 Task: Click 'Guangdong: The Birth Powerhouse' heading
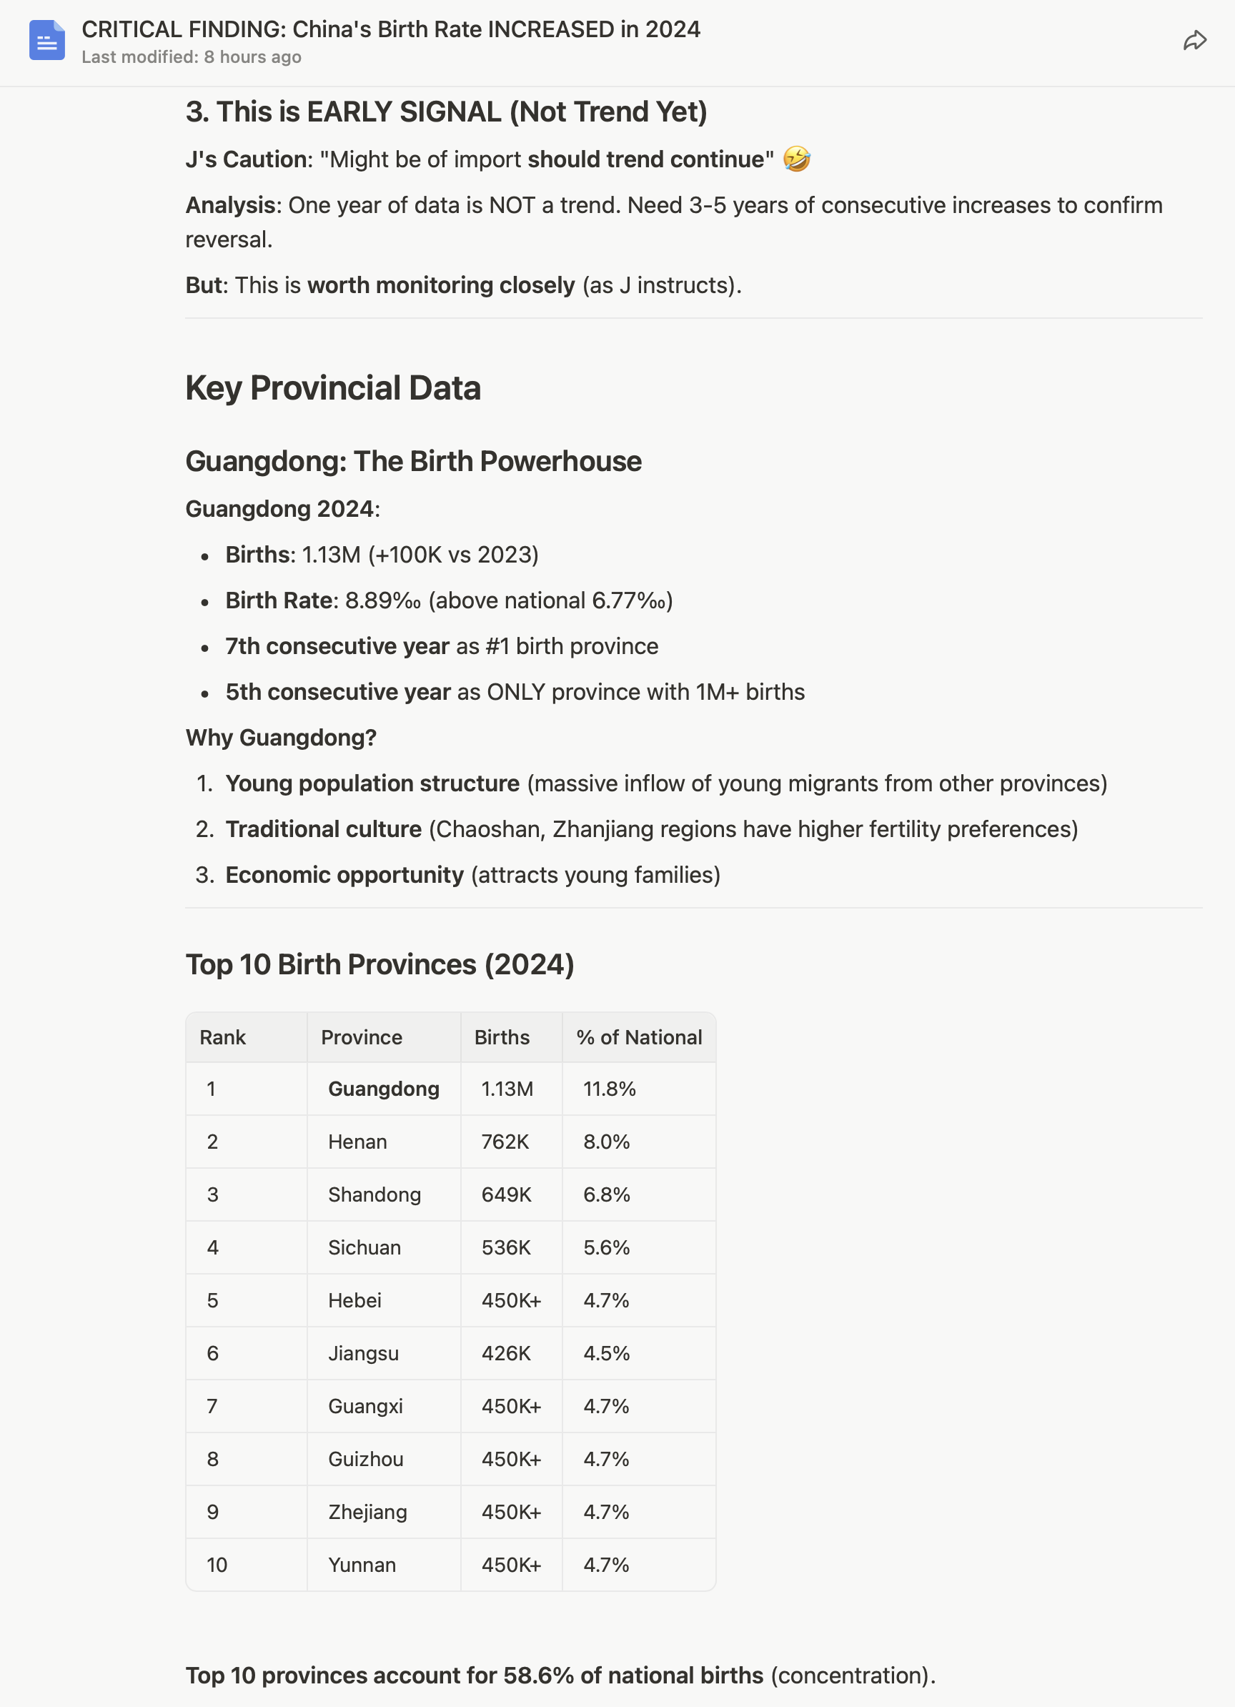tap(413, 461)
